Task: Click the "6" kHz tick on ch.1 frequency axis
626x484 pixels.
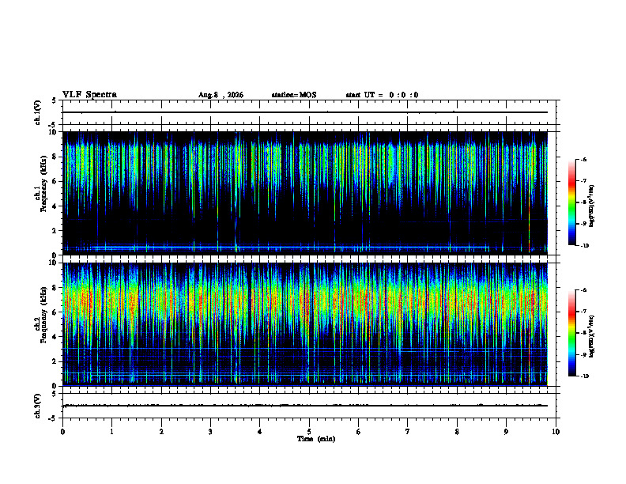Action: 55,181
